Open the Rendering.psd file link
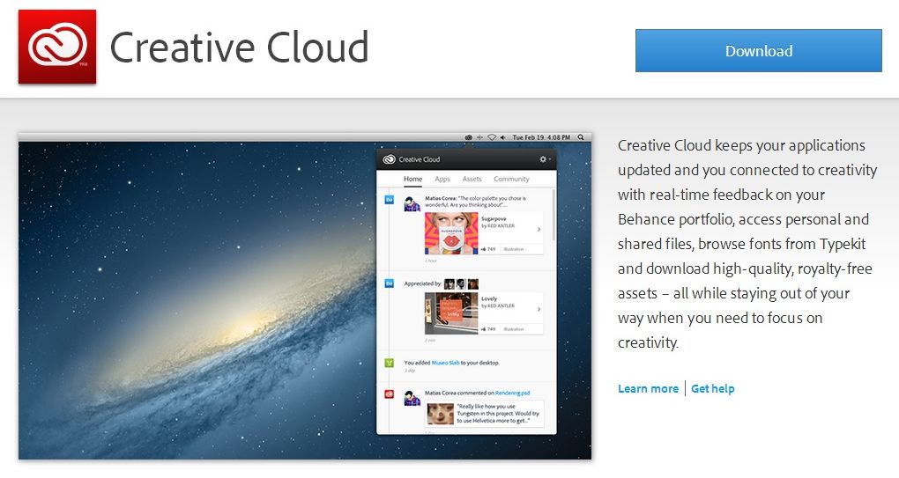The width and height of the screenshot is (899, 478). pyautogui.click(x=513, y=393)
